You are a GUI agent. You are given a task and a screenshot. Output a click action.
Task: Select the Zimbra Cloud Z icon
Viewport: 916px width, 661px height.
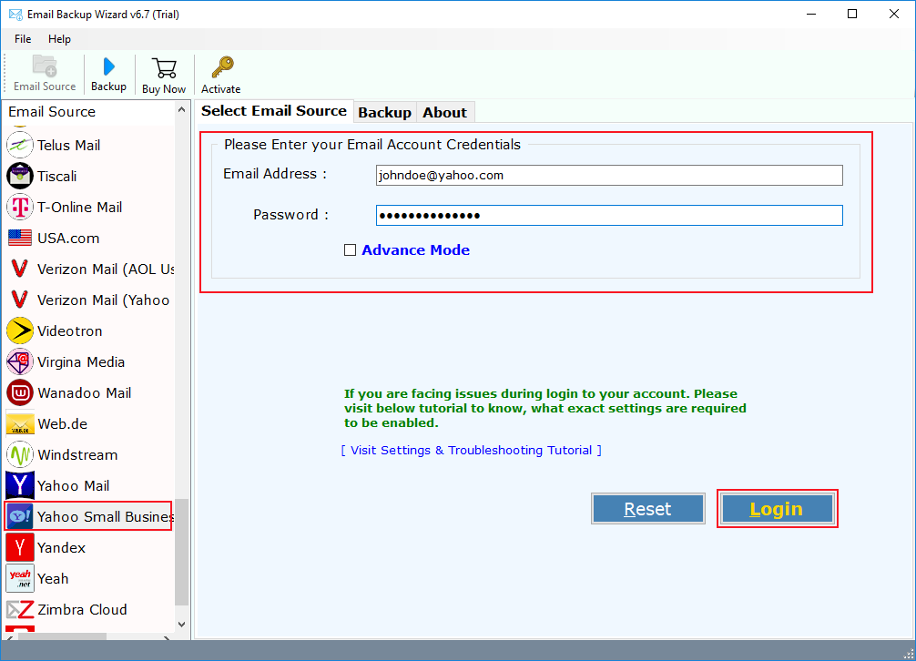20,610
